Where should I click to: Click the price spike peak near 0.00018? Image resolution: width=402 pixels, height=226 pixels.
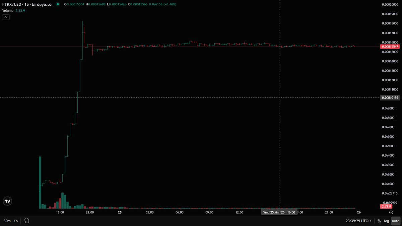click(x=82, y=22)
